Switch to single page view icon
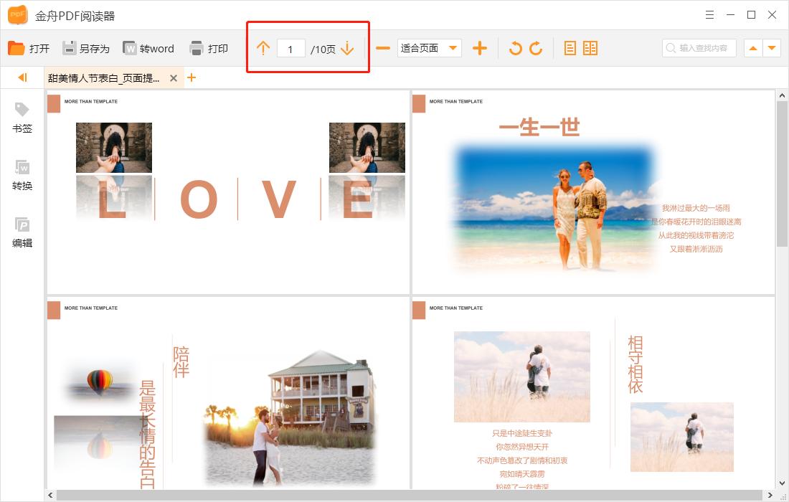This screenshot has height=502, width=789. (x=570, y=48)
